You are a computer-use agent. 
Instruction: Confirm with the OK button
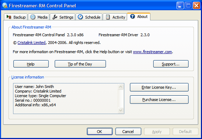click(100, 131)
